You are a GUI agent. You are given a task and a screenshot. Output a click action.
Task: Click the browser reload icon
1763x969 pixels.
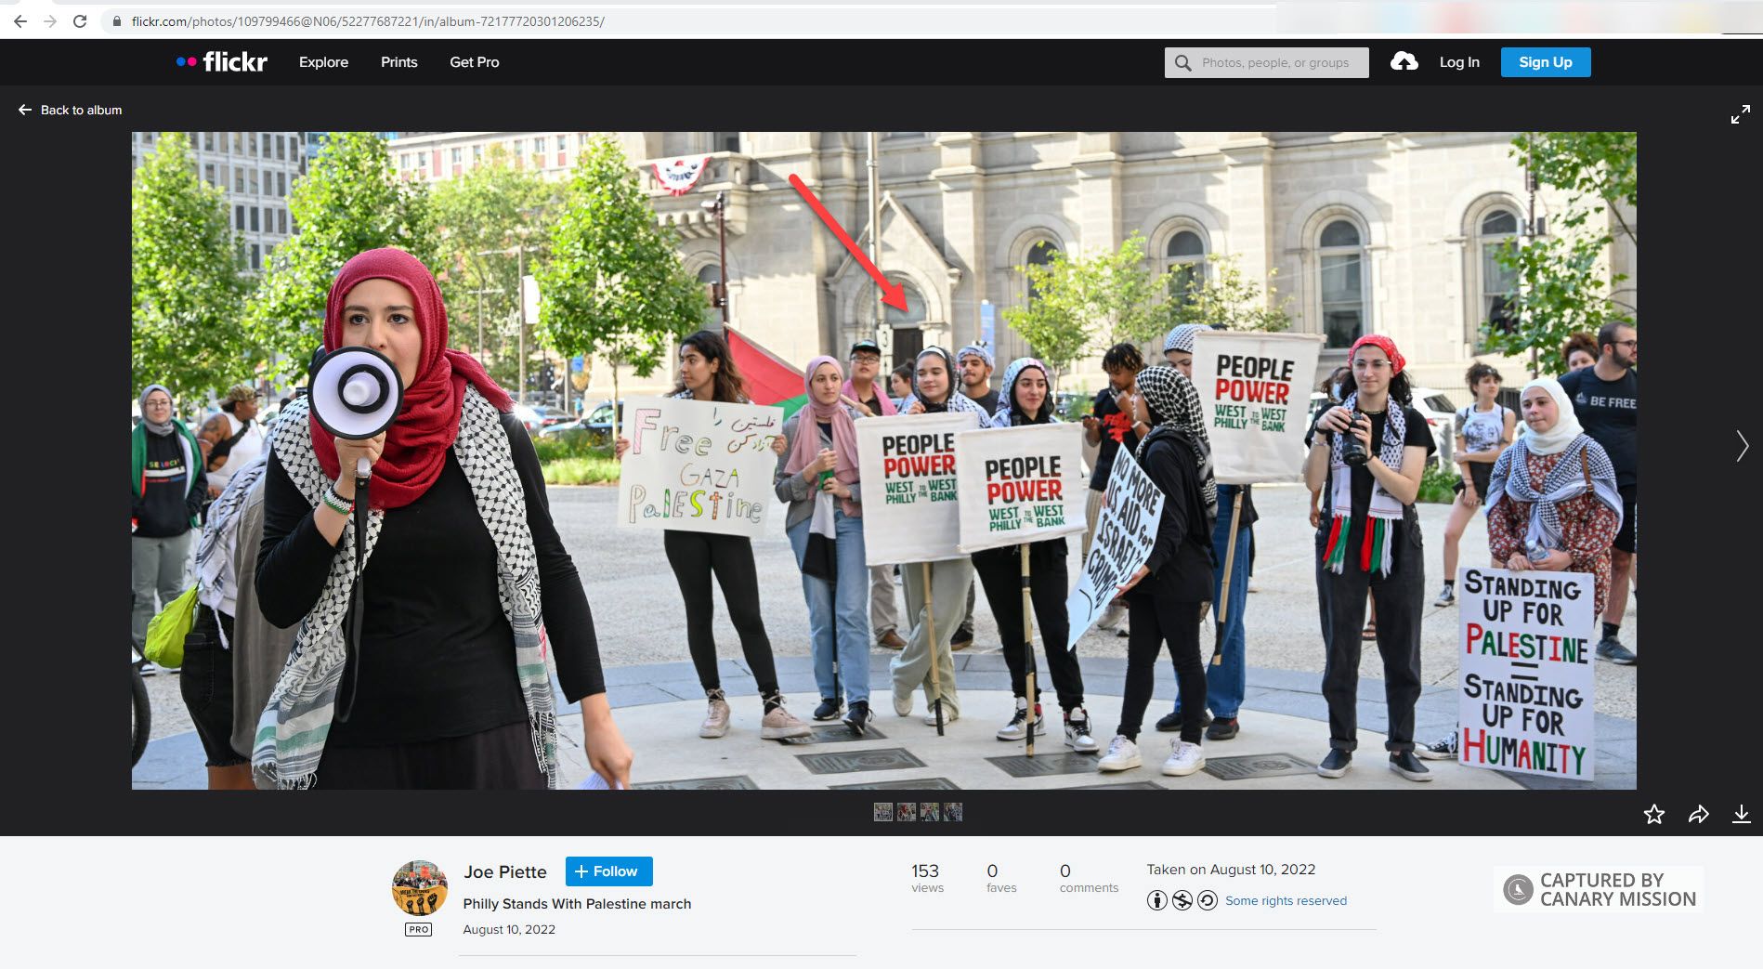pyautogui.click(x=80, y=21)
